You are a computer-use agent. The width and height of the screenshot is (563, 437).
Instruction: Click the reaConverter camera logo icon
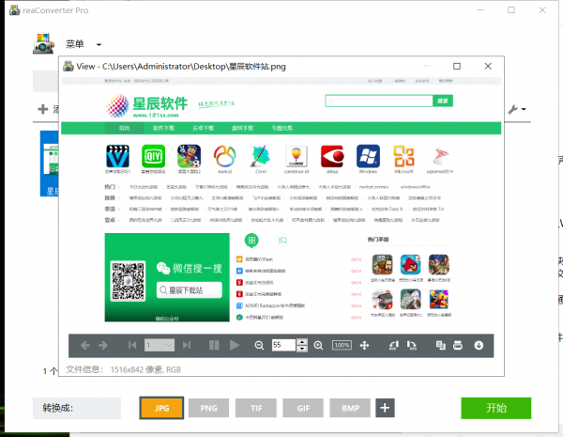click(x=43, y=43)
